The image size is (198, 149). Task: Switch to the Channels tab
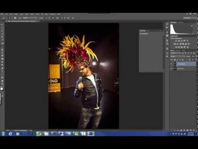click(178, 50)
